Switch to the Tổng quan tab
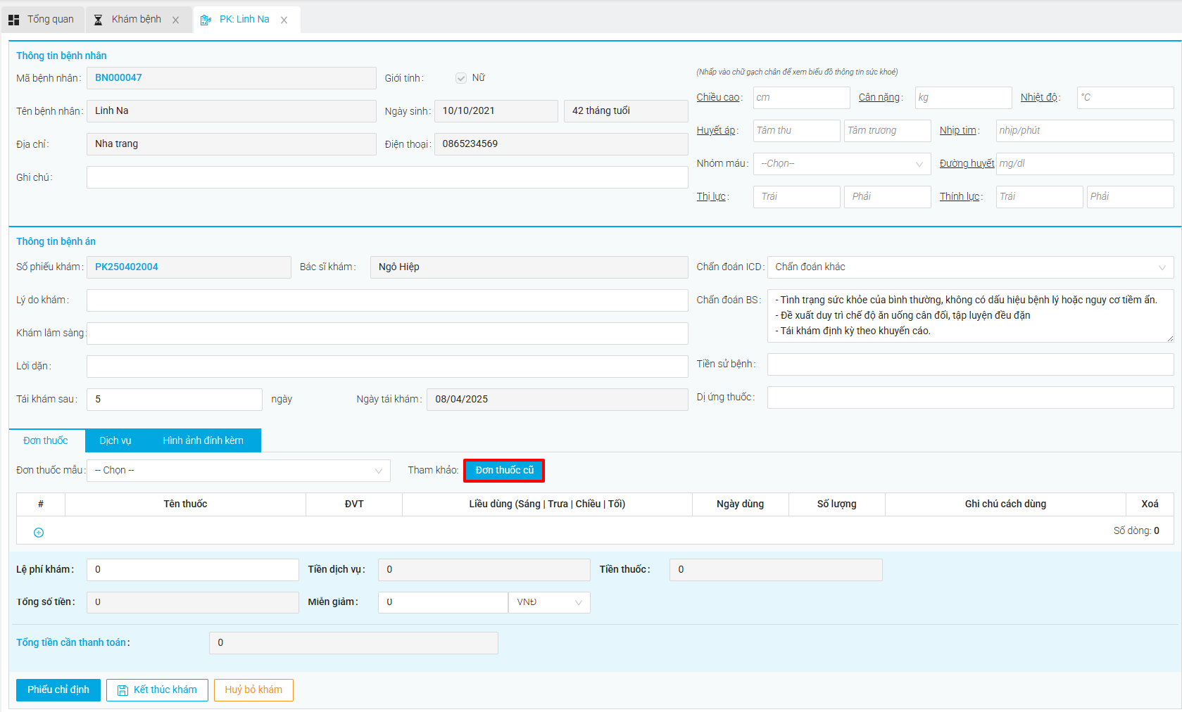 point(42,20)
